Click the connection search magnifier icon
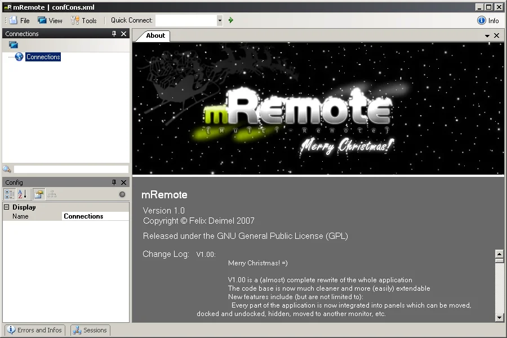The height and width of the screenshot is (338, 507). tap(7, 169)
